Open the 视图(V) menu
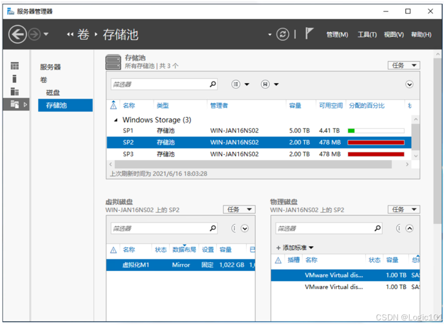Image resolution: width=445 pixels, height=325 pixels. coord(394,35)
